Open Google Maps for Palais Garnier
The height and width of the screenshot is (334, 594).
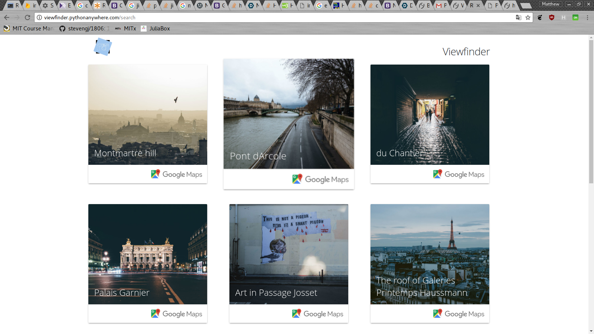[x=177, y=314]
